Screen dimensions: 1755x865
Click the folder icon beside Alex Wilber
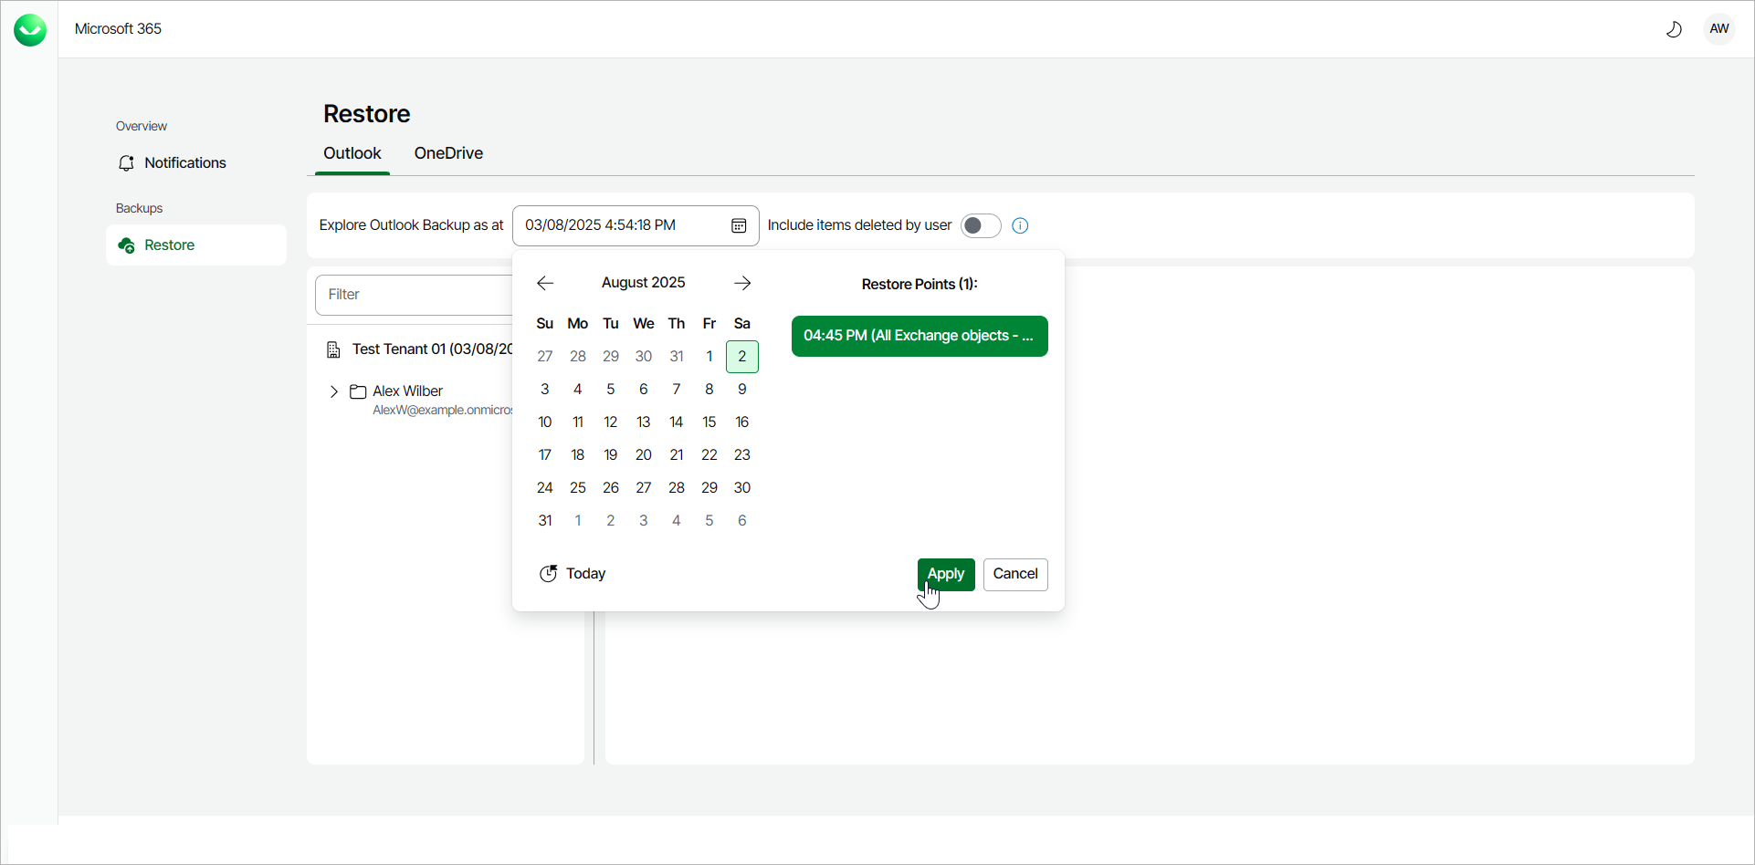click(358, 391)
